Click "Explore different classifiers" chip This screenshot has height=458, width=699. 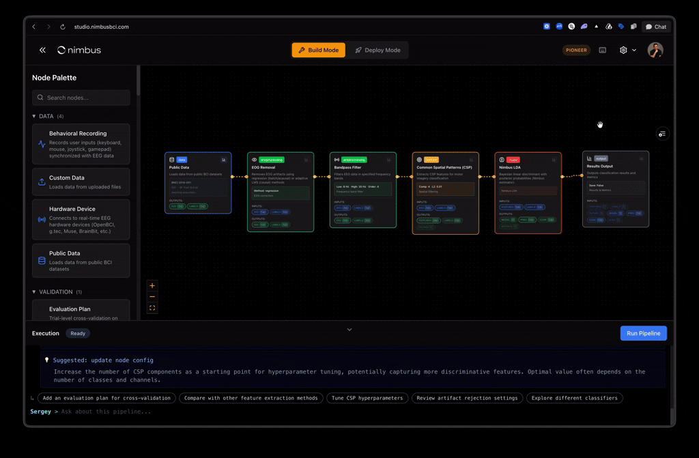pos(574,398)
